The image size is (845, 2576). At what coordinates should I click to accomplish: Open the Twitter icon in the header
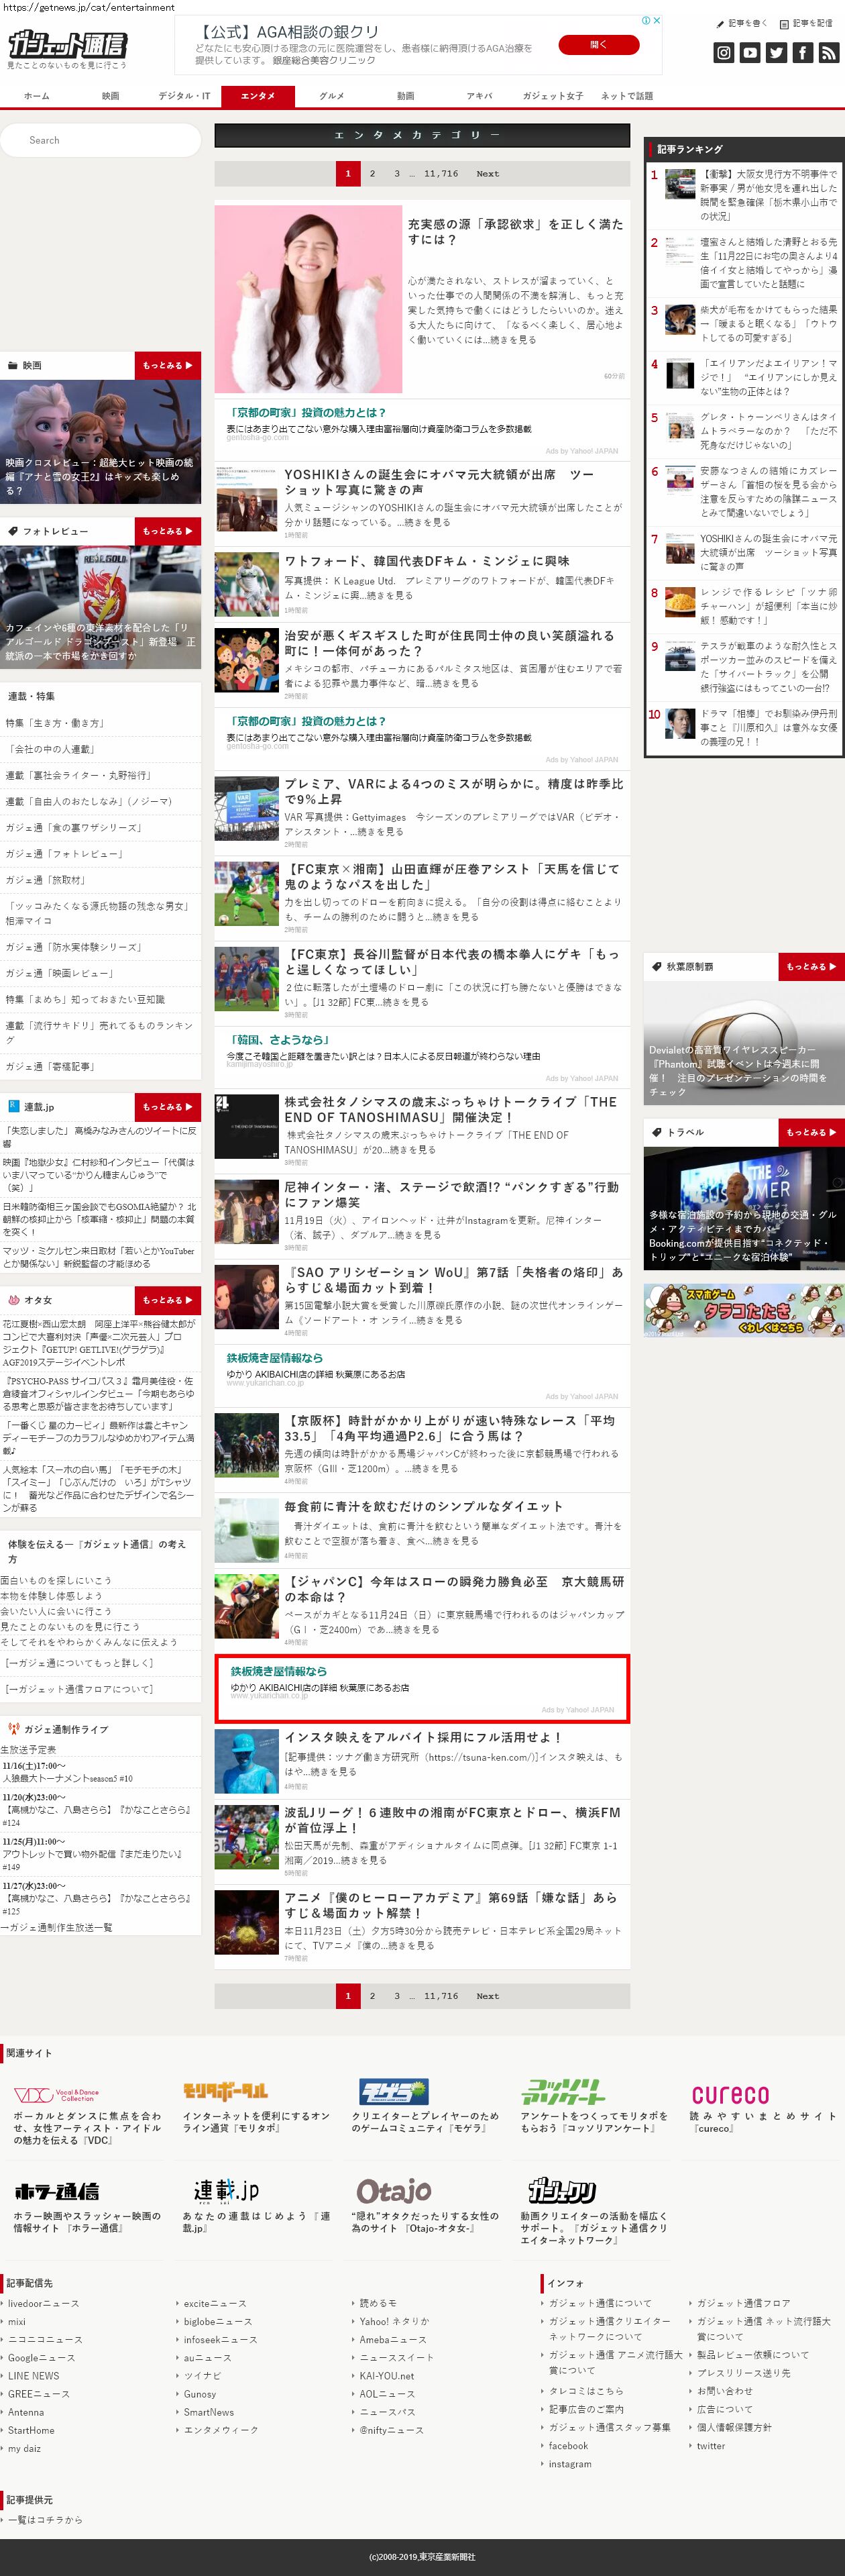click(776, 53)
